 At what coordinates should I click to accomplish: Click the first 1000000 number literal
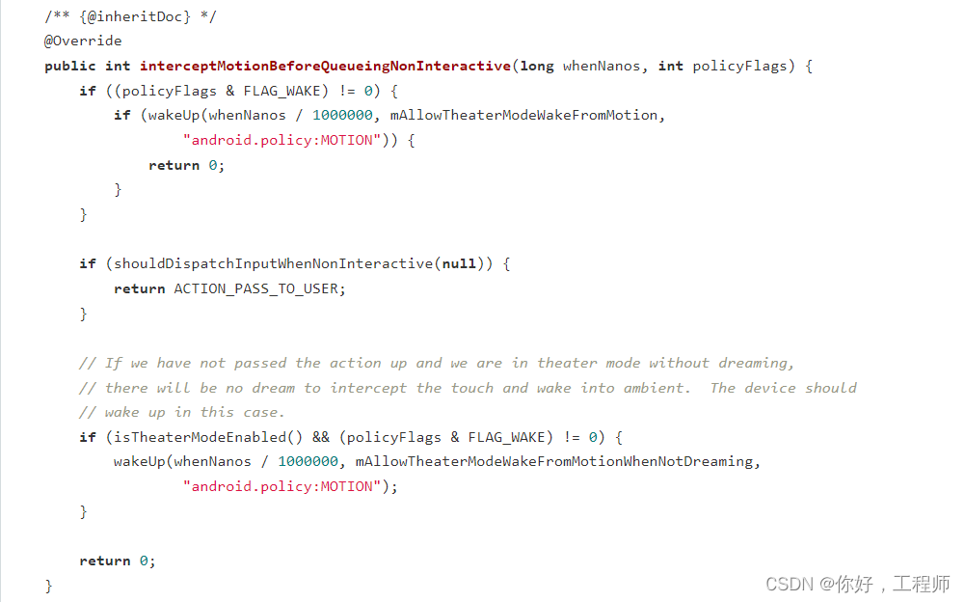point(342,115)
